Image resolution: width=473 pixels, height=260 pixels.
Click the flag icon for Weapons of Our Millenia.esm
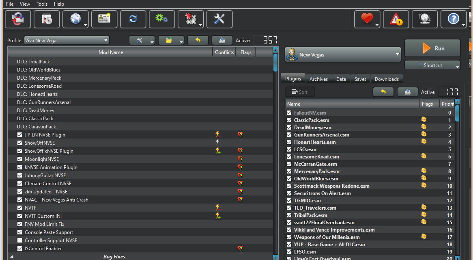click(x=424, y=237)
